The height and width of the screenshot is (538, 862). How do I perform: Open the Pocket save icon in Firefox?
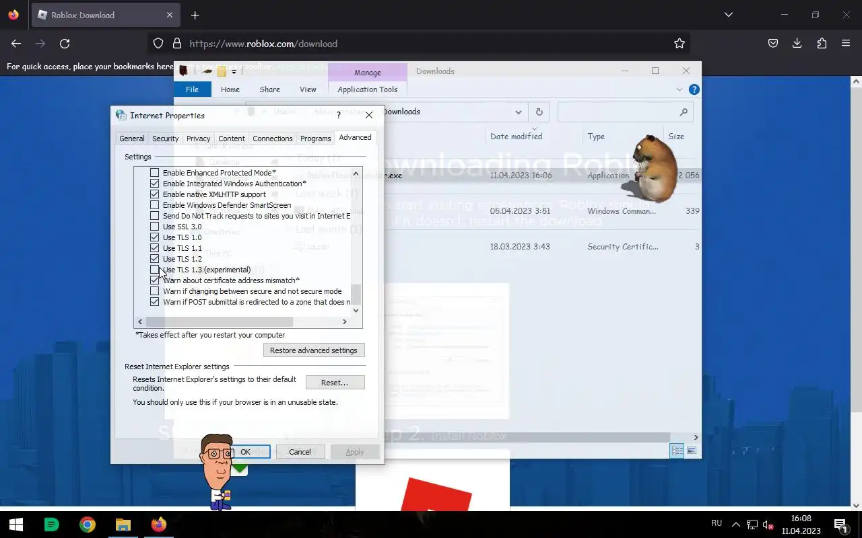(773, 43)
